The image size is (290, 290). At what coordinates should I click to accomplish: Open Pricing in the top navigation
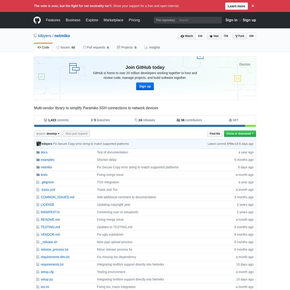tap(134, 20)
